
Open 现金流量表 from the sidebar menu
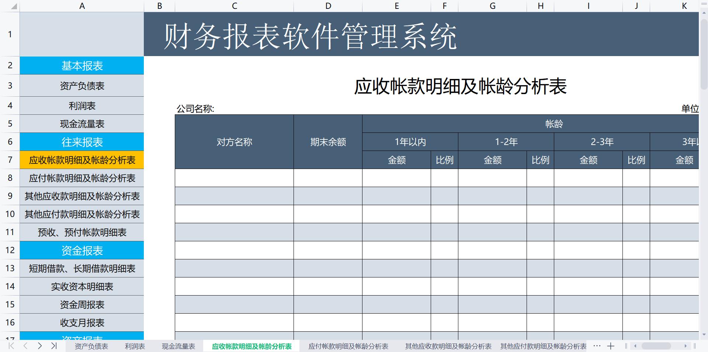pos(82,124)
